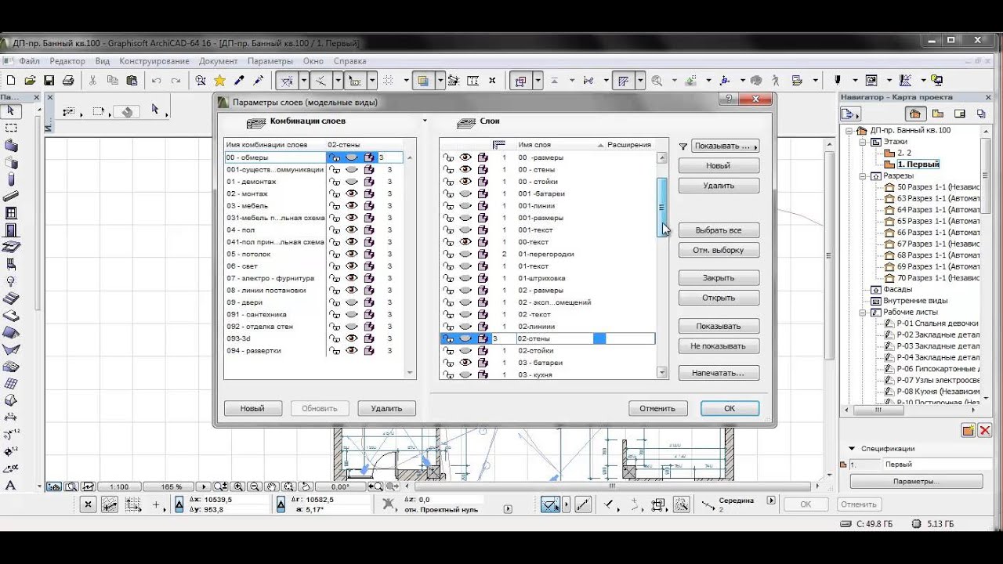Click the Save floppy disk icon
This screenshot has width=1003, height=564.
49,80
